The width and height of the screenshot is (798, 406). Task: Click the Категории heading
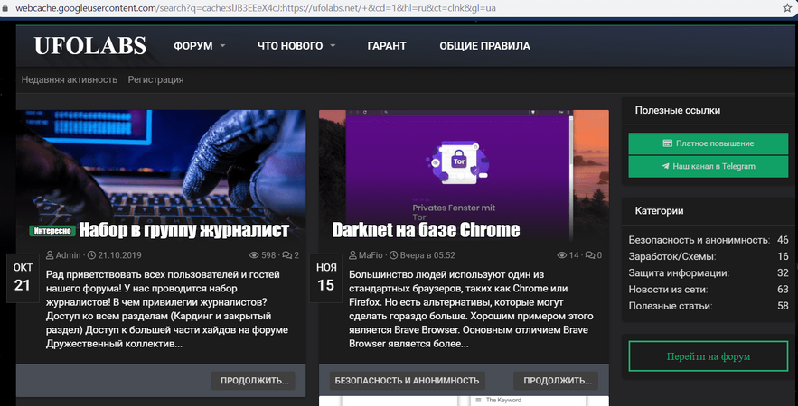[x=659, y=211]
